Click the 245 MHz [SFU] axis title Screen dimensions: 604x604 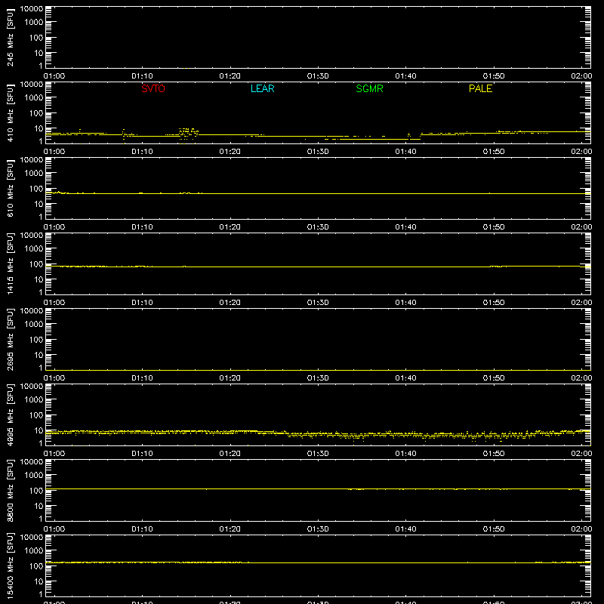point(10,37)
